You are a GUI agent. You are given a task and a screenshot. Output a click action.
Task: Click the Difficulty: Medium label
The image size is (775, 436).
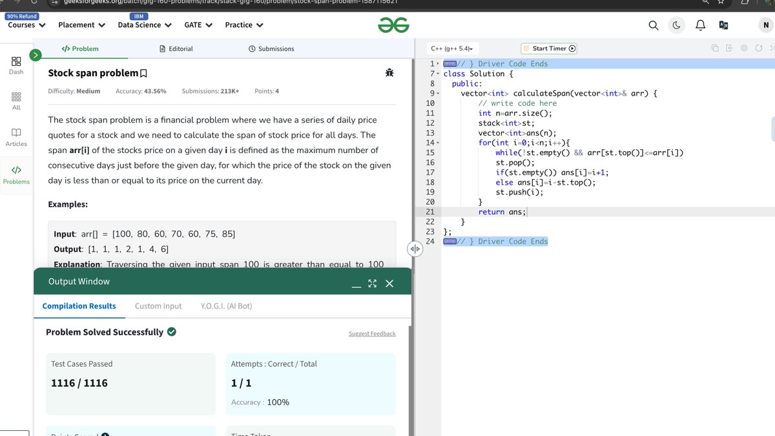coord(74,91)
